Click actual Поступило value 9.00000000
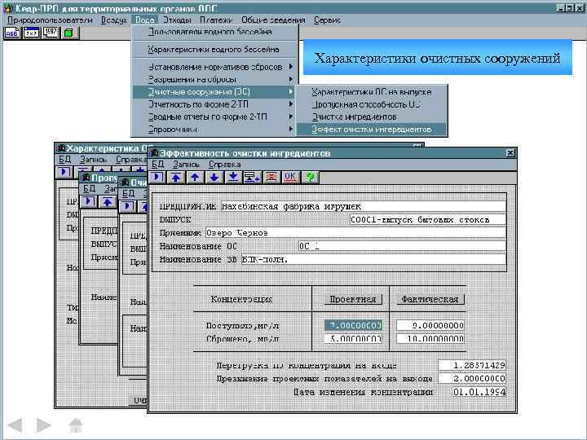The height and width of the screenshot is (440, 587). pyautogui.click(x=430, y=325)
